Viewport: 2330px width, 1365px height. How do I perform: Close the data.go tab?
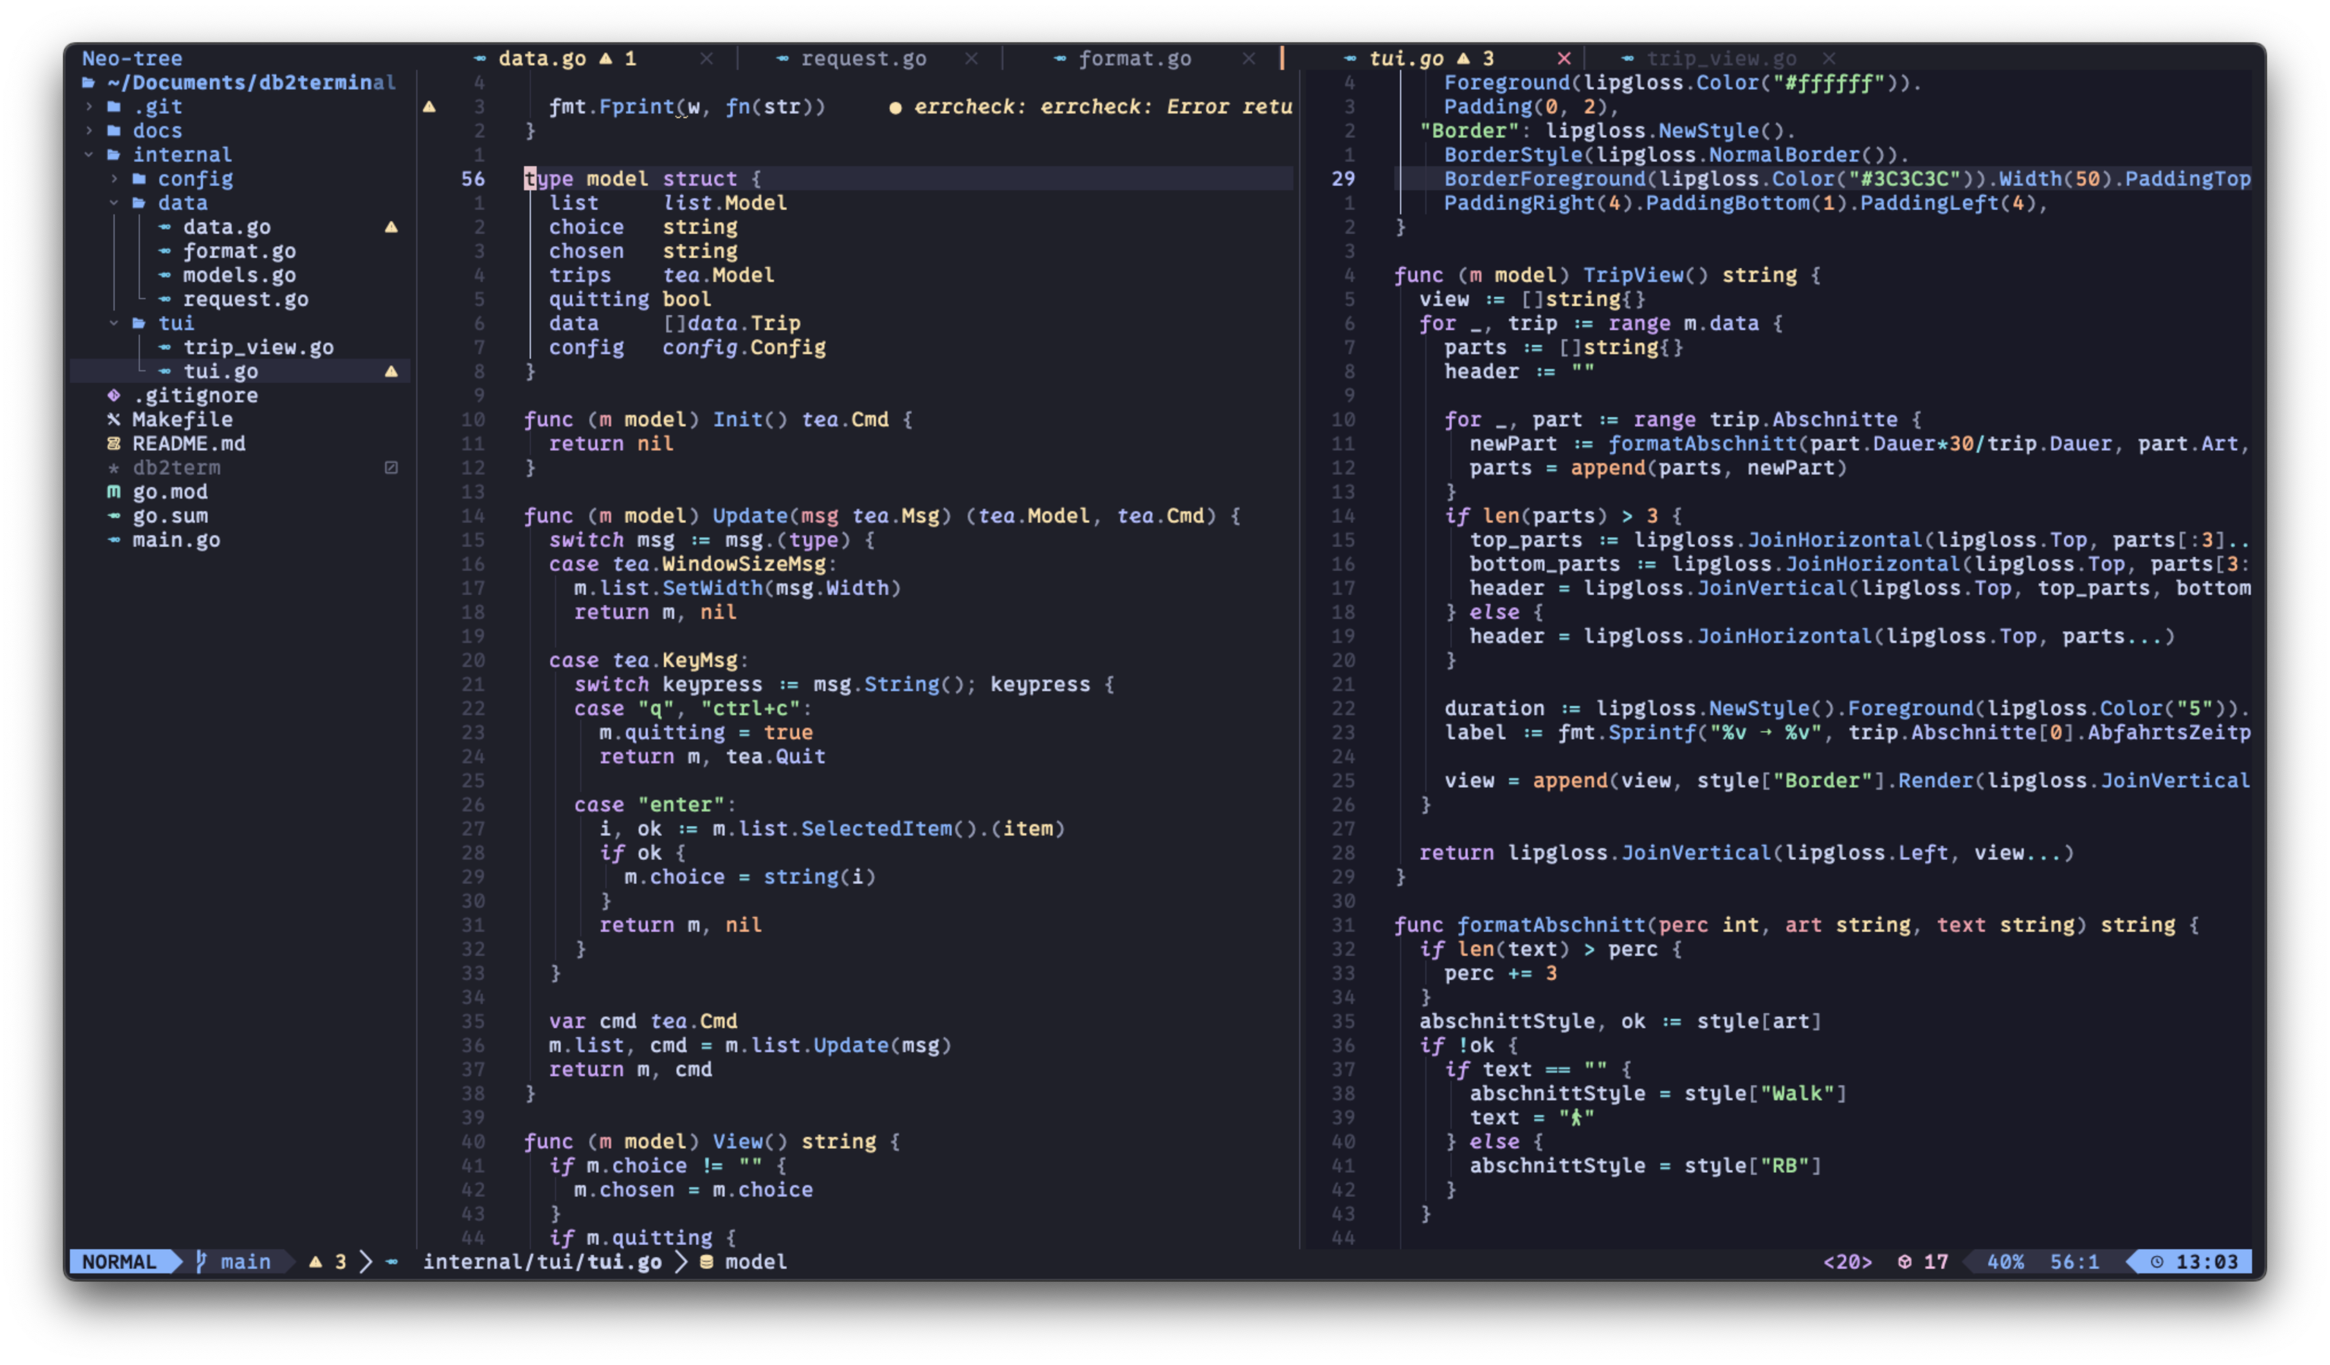pos(706,58)
